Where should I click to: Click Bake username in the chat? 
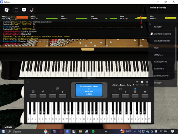coord(6,27)
